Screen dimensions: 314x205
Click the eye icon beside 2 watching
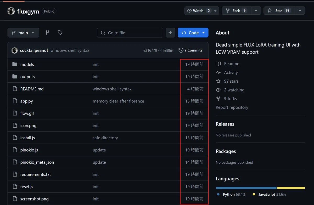tap(218, 90)
